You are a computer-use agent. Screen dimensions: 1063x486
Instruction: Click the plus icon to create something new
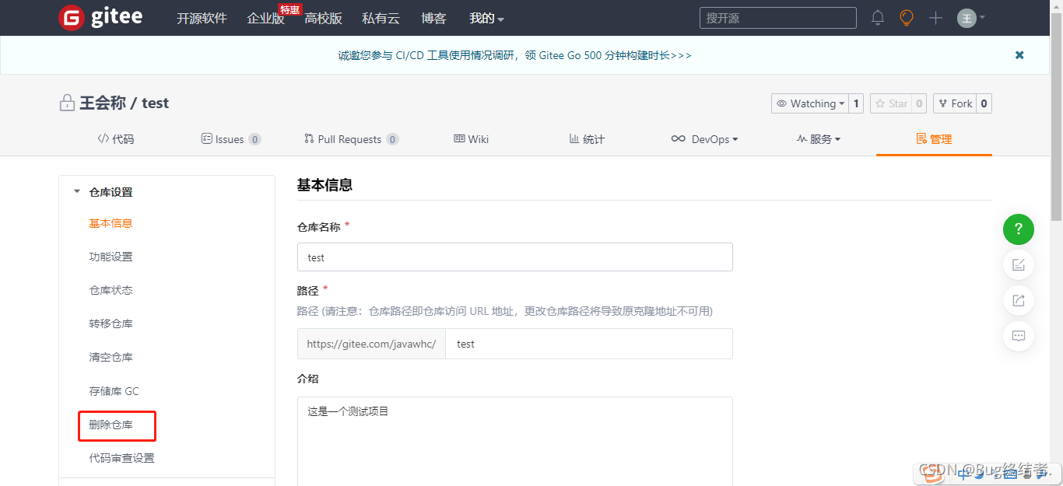pos(935,17)
